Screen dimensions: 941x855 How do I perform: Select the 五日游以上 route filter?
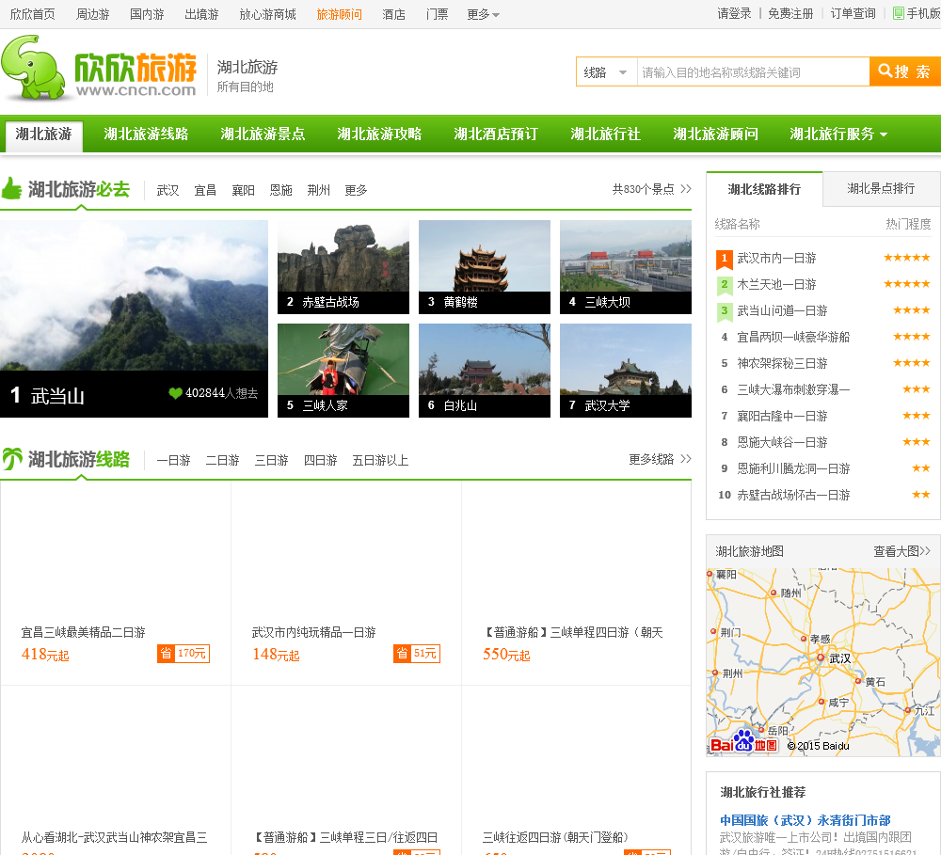pos(380,460)
